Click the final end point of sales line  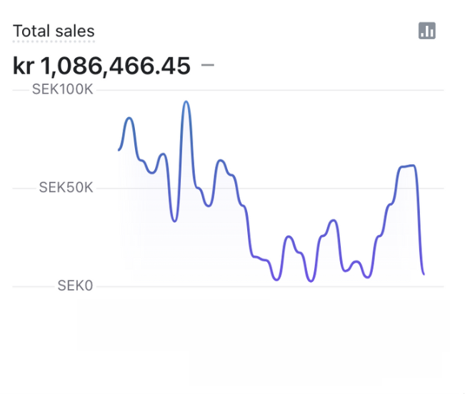click(424, 273)
